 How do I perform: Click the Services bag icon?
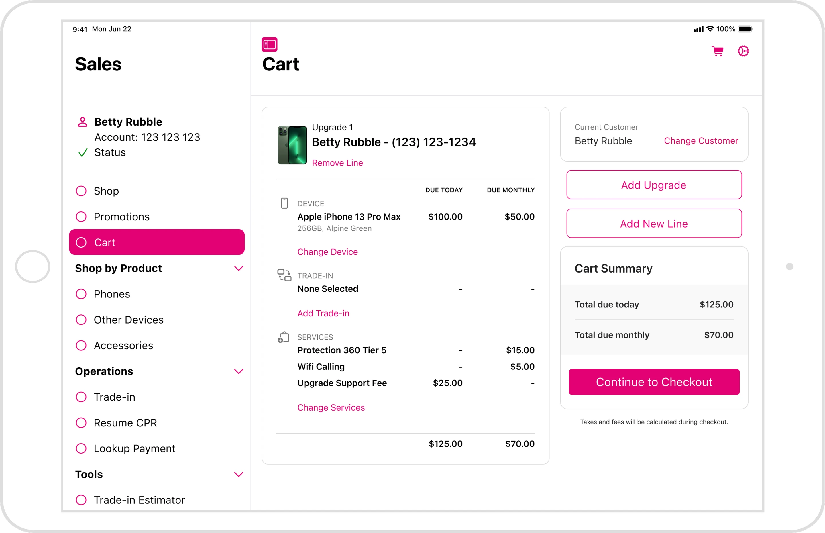(284, 337)
